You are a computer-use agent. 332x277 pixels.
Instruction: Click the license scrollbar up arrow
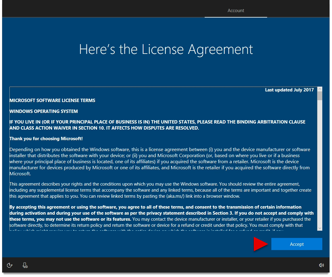320,89
